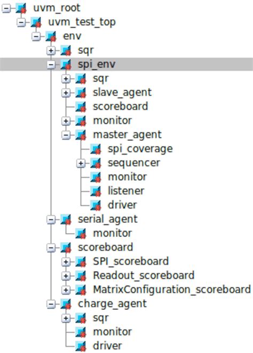Screen dimensions: 253x353
Task: Collapse the uvm_root node
Action: coord(6,9)
